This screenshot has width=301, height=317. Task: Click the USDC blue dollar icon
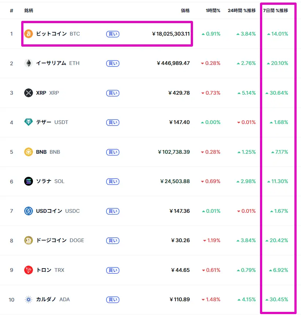pyautogui.click(x=29, y=211)
